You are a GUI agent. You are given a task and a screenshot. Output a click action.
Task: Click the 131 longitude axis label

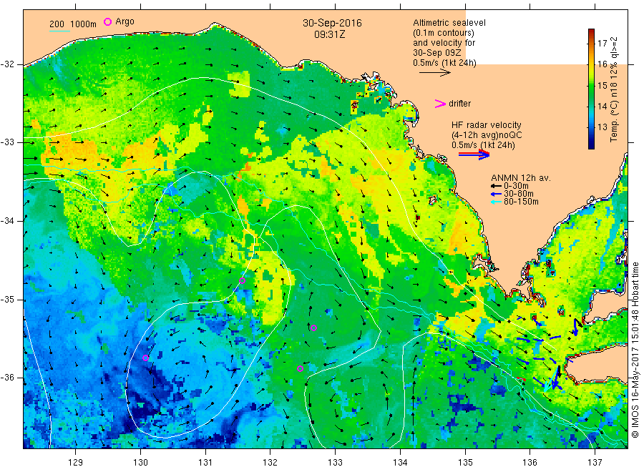click(205, 463)
